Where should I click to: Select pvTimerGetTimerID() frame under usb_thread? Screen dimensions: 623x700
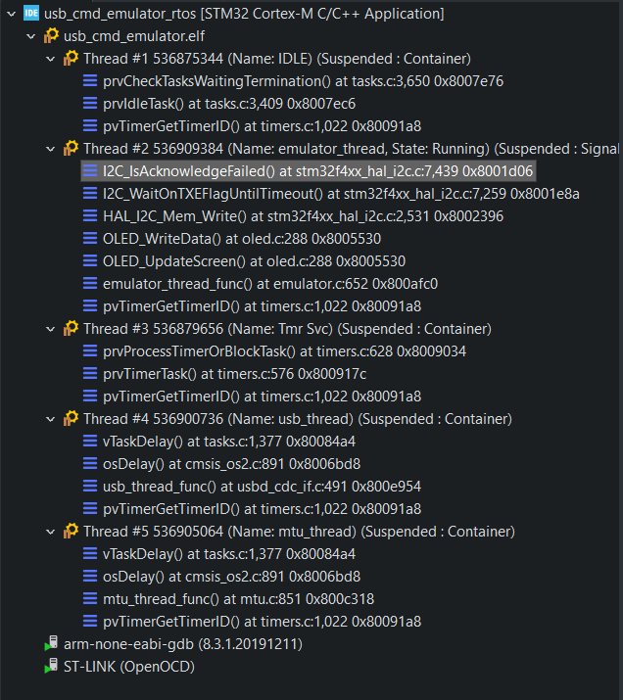tap(262, 509)
